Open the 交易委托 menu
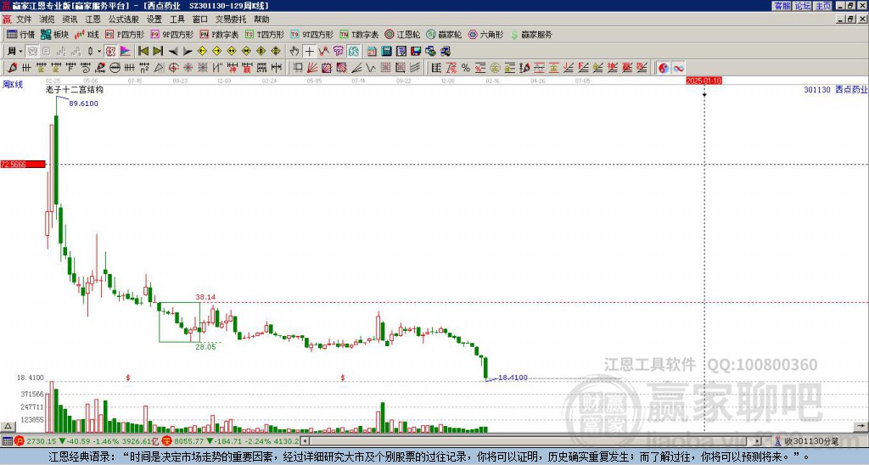Viewport: 869px width, 465px height. (231, 20)
